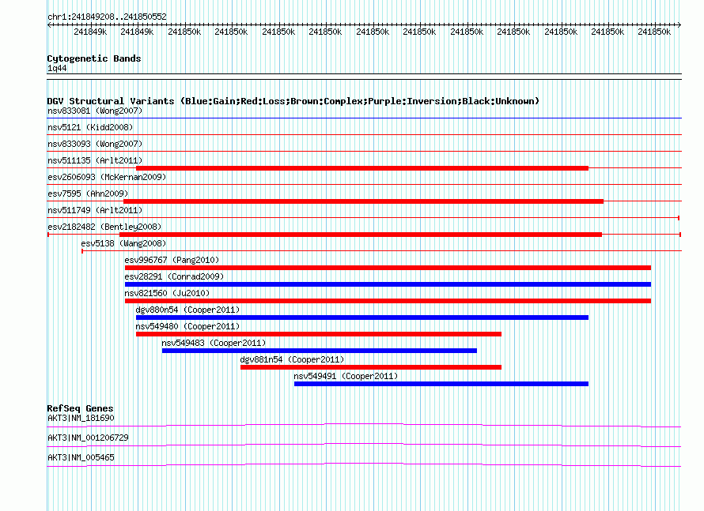Click the thin blue line for nsv833081
704x511 pixels.
pos(364,118)
